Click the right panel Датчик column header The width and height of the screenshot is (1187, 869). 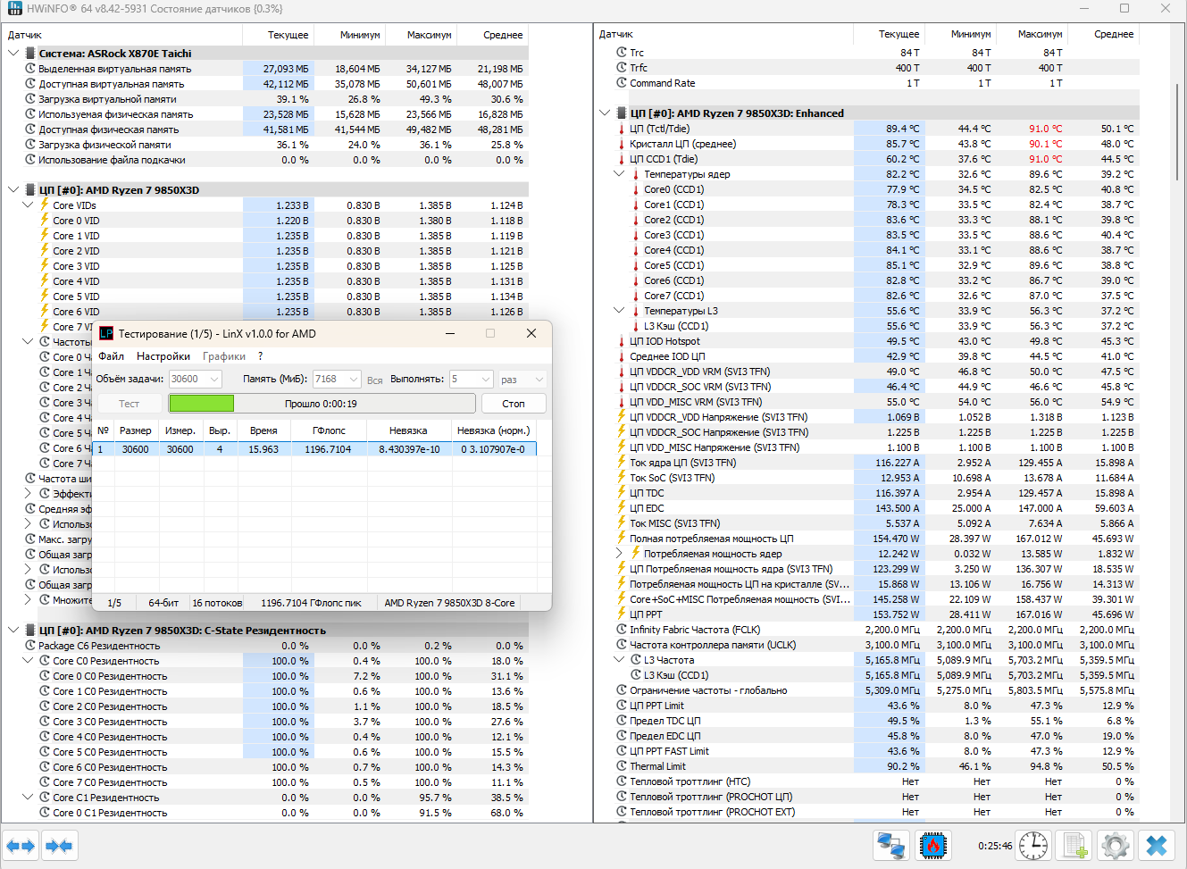coord(724,34)
